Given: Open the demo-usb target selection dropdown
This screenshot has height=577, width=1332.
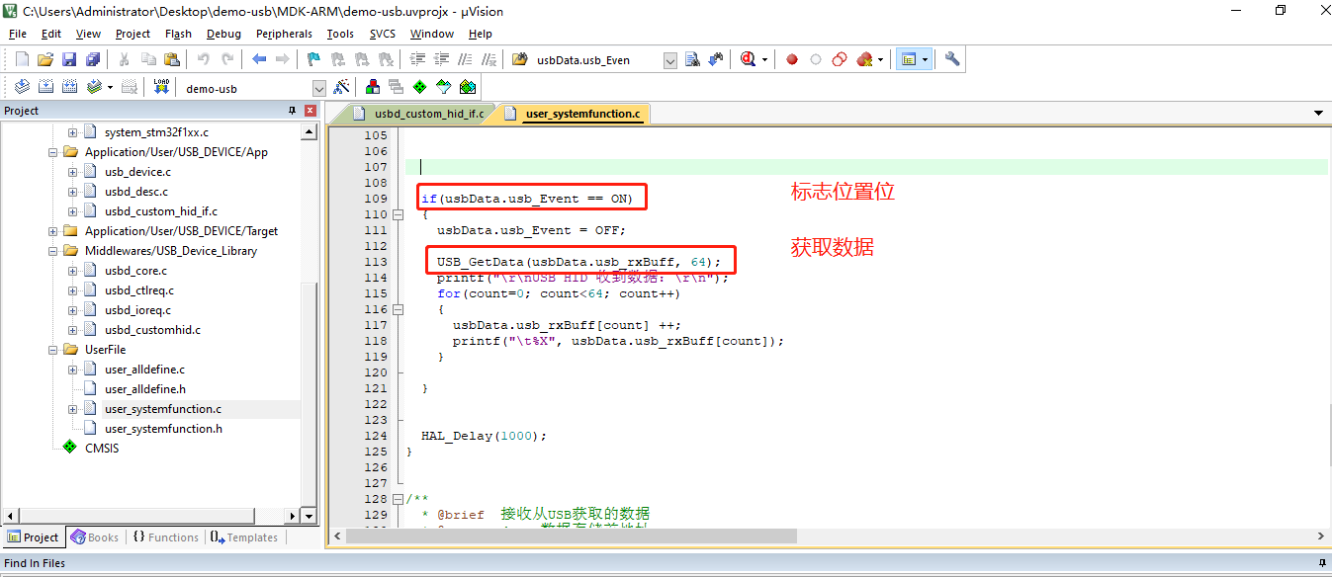Looking at the screenshot, I should tap(317, 87).
